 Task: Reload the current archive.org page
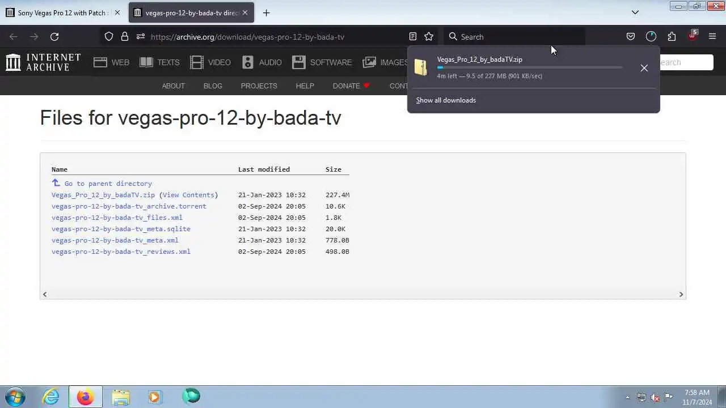pos(54,36)
